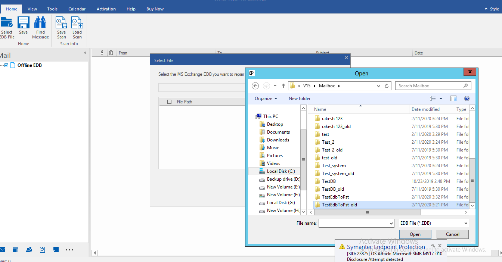Open the view options dropdown arrow

441,99
